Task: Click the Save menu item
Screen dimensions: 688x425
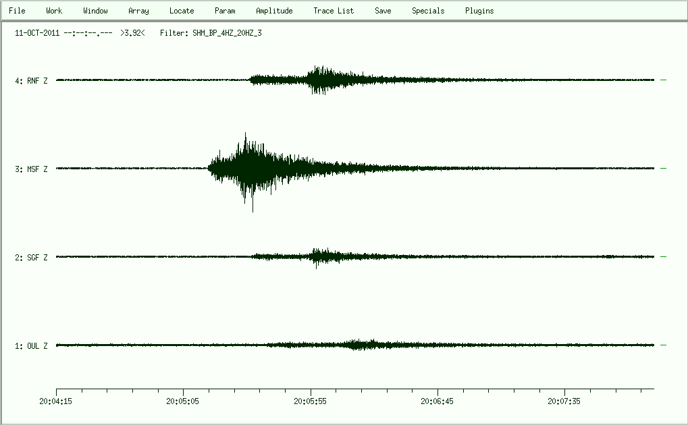Action: tap(383, 11)
